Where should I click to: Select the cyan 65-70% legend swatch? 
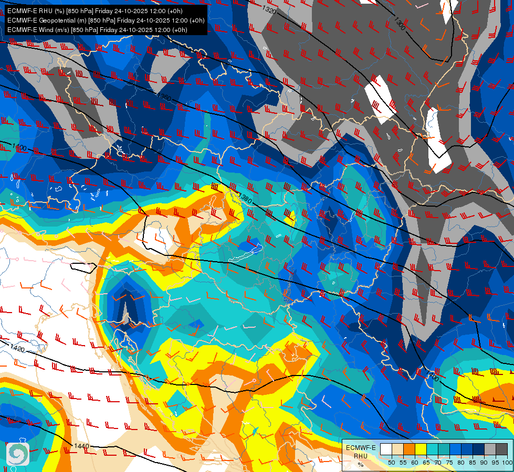tap(433, 449)
